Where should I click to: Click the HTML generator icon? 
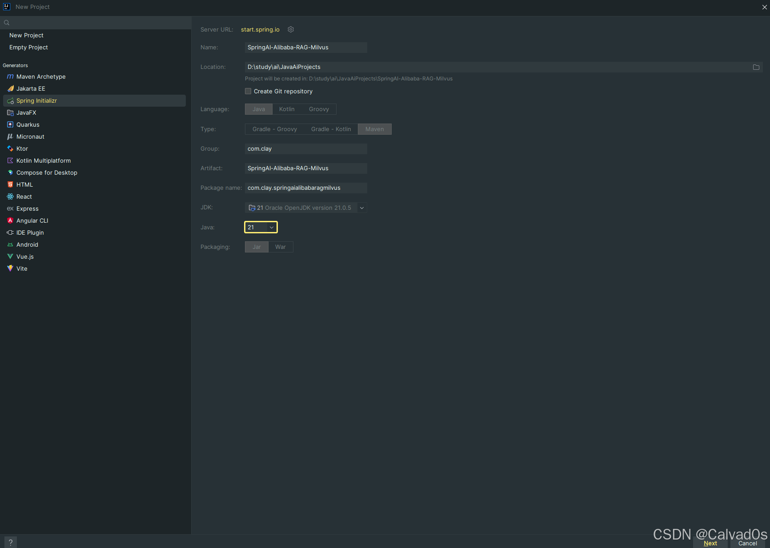click(x=10, y=184)
